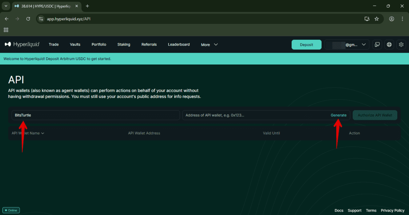Viewport: 409px width, 215px height.
Task: Open the Chrome apps grid icon
Action: point(6,30)
